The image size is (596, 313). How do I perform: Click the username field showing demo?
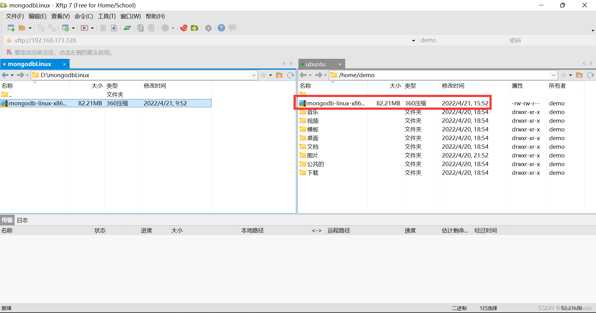coord(462,40)
